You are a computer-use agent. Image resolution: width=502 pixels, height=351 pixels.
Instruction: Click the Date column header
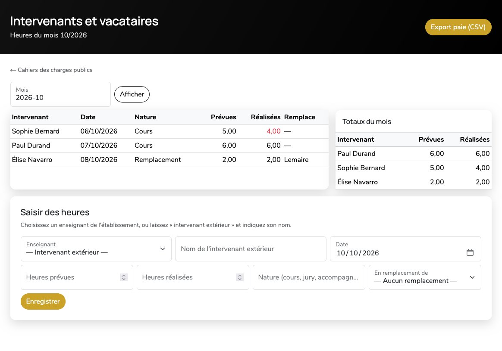(x=88, y=117)
